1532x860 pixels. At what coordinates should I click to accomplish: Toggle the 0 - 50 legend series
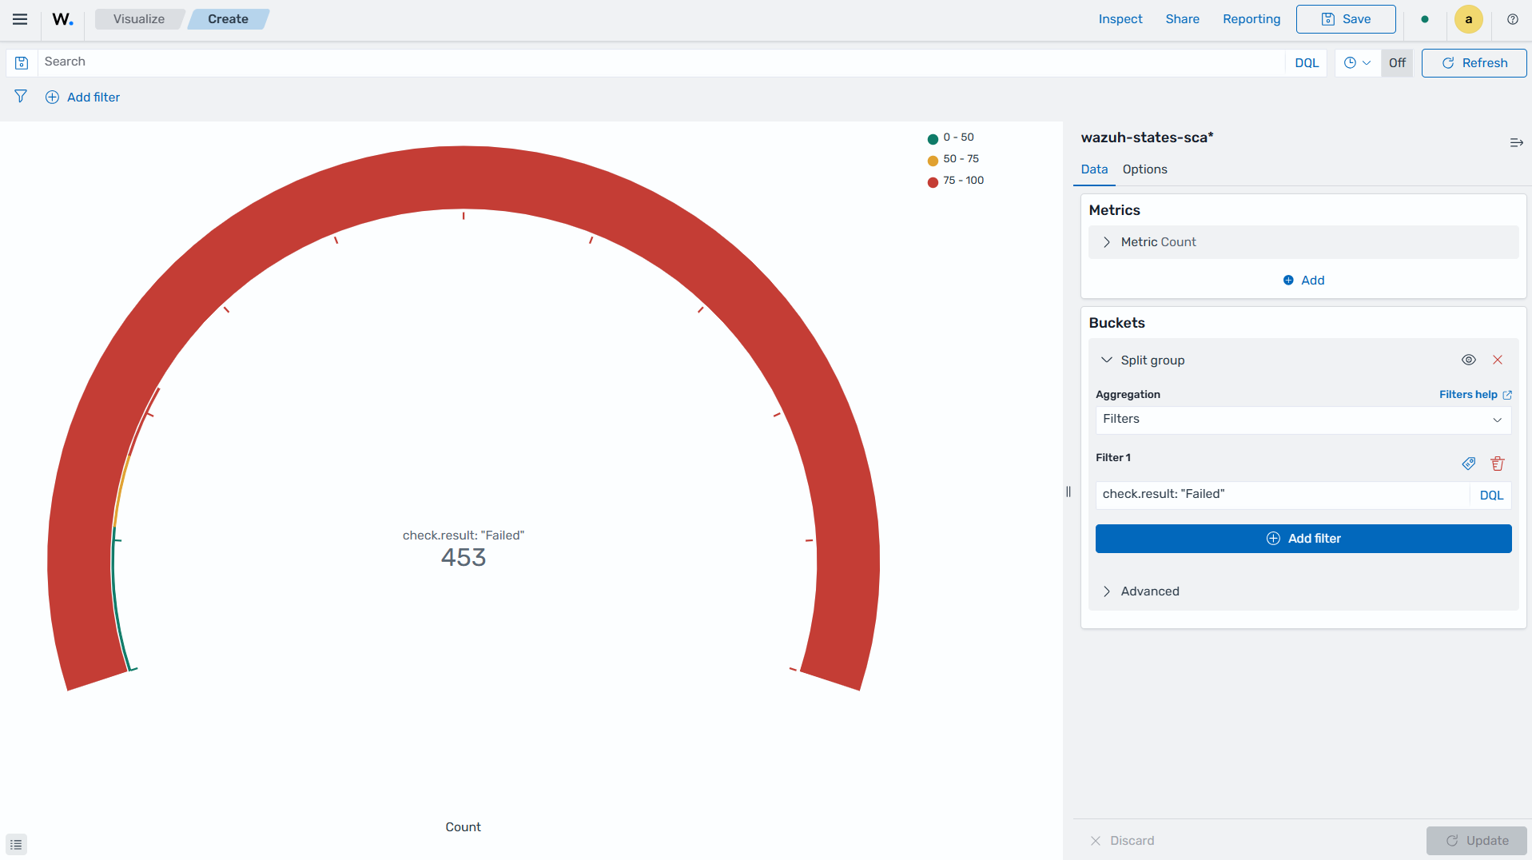coord(957,137)
